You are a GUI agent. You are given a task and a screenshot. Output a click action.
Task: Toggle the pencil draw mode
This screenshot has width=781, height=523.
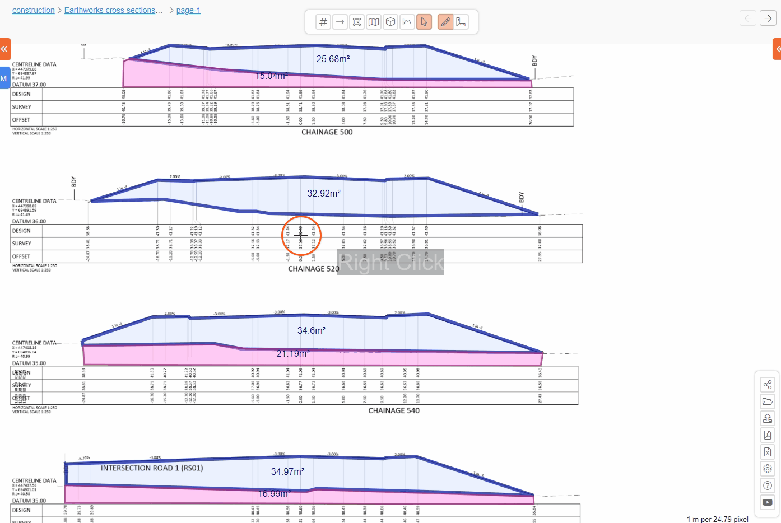click(445, 22)
